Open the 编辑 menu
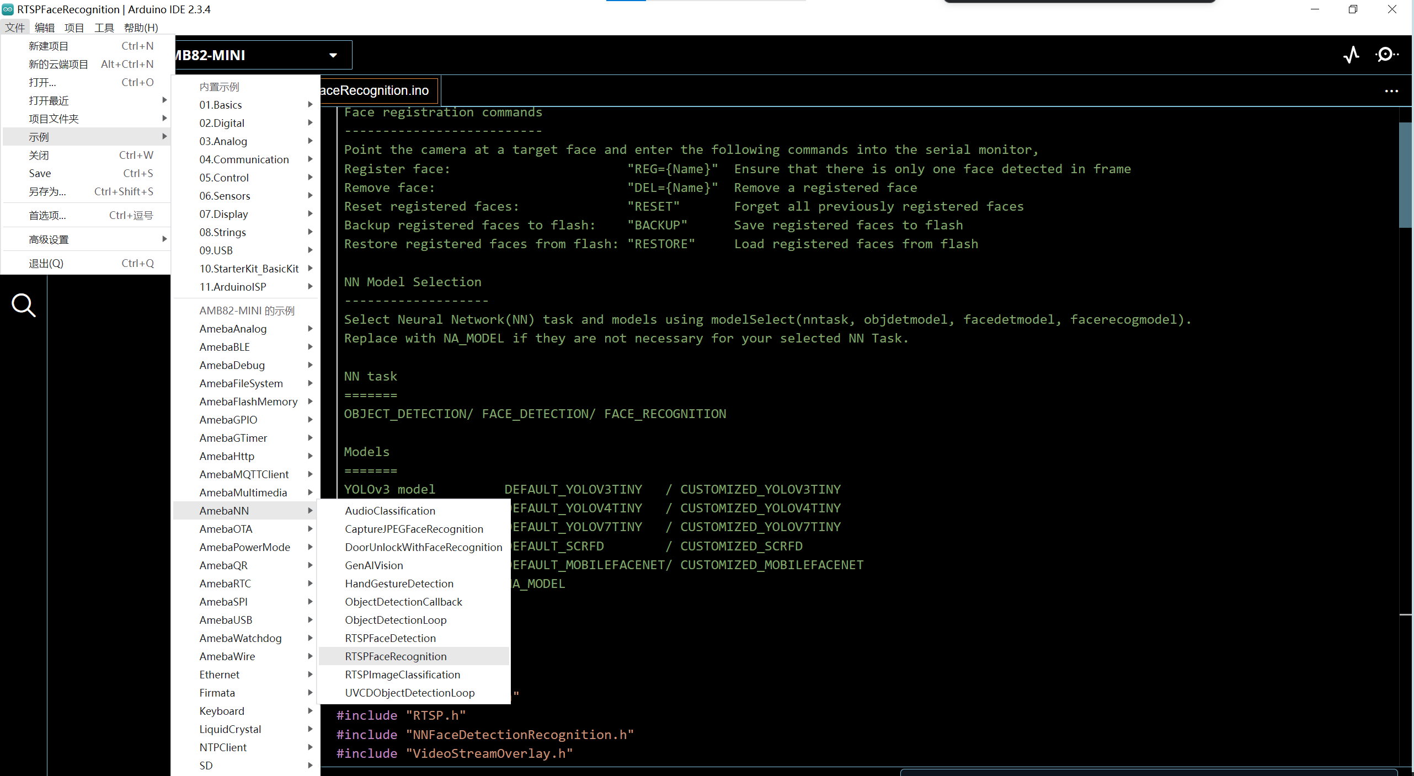This screenshot has height=776, width=1414. pos(45,28)
